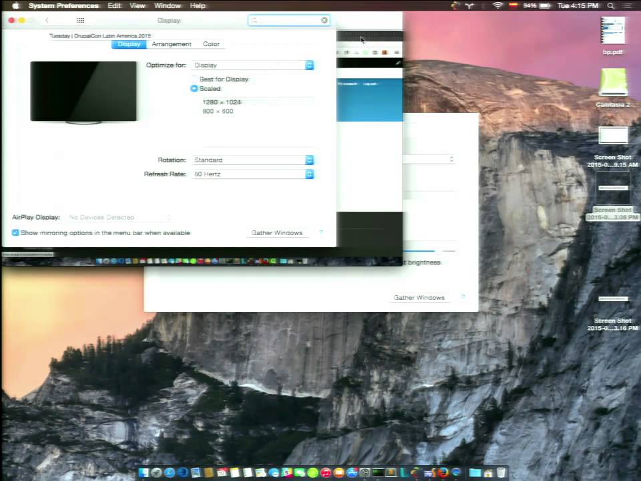Open Firefox from the Dock

pyautogui.click(x=443, y=472)
